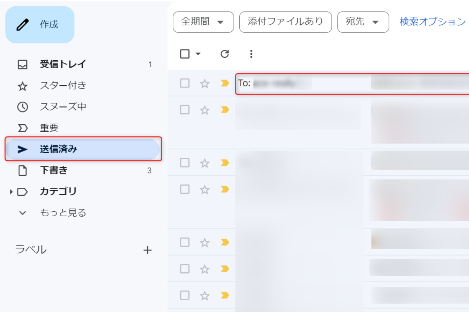The image size is (469, 312).
Task: Click the refresh icon in the toolbar
Action: tap(225, 54)
